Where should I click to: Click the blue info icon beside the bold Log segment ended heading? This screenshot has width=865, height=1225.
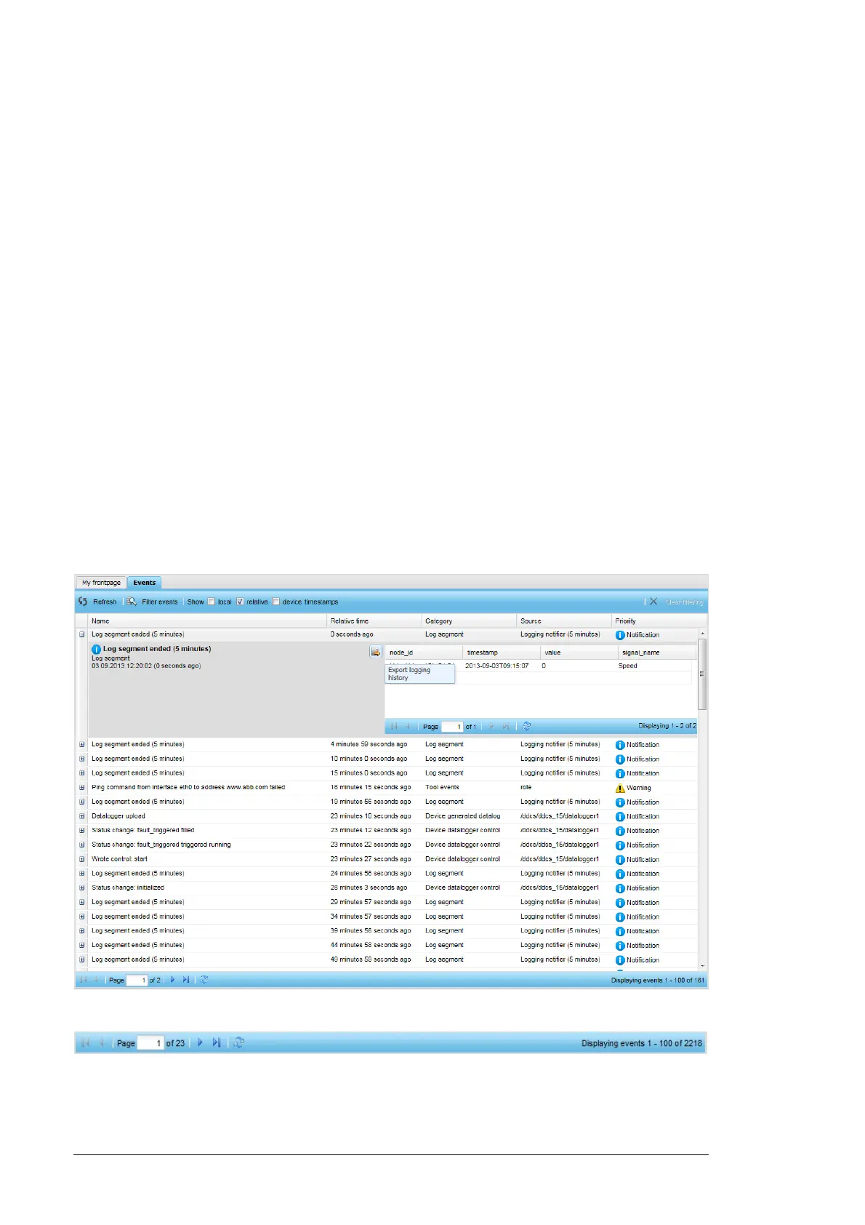coord(96,649)
